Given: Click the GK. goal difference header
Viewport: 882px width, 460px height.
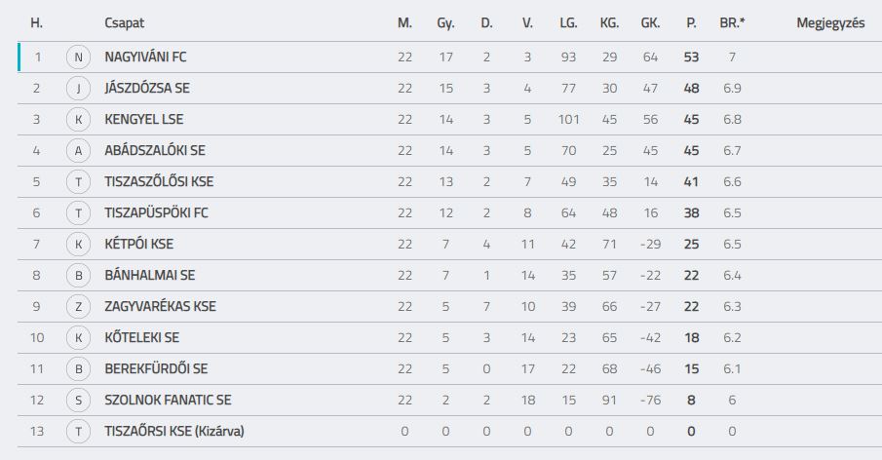Looking at the screenshot, I should click(650, 23).
